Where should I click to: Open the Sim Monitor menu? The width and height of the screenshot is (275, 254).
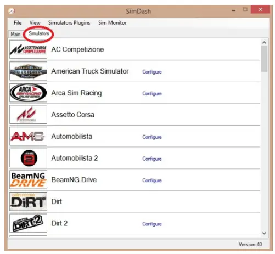click(113, 23)
